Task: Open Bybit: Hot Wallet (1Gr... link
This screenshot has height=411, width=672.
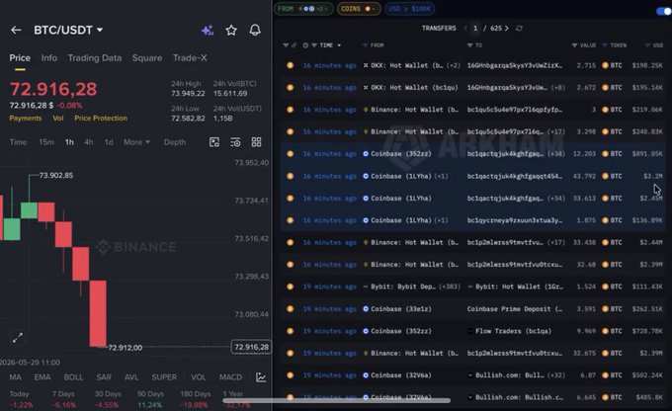Action: 519,287
